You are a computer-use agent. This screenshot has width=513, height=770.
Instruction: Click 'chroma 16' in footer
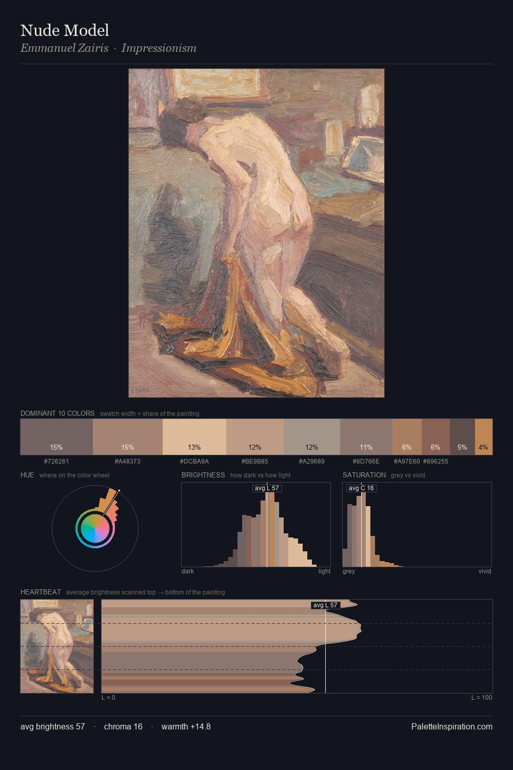tap(123, 726)
